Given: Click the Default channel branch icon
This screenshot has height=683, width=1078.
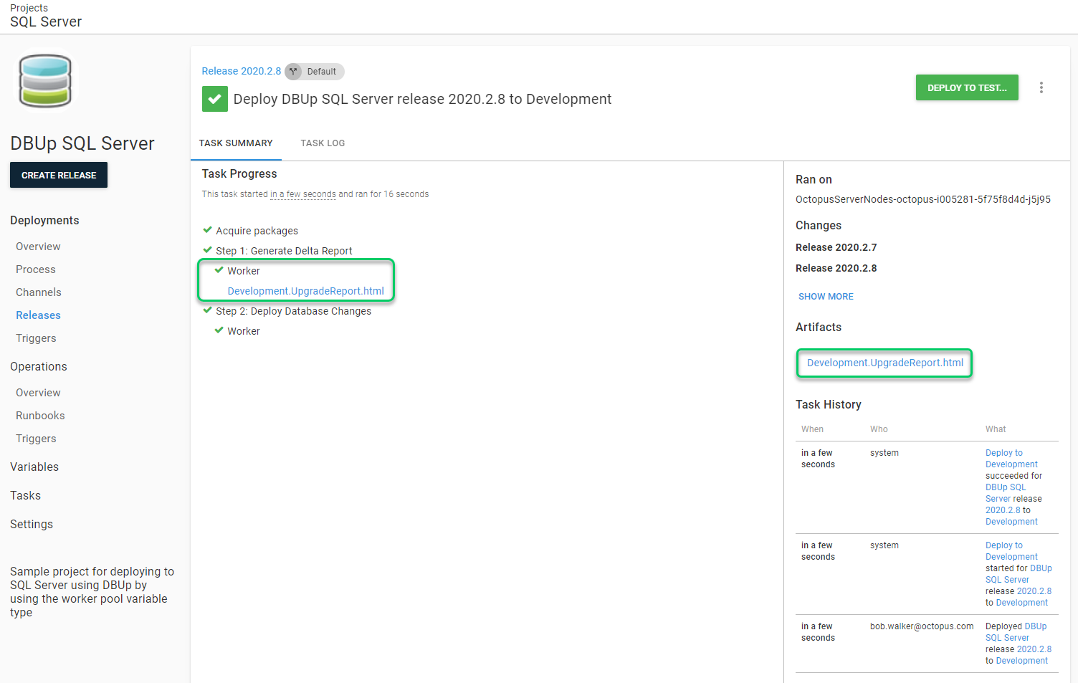Looking at the screenshot, I should pos(293,72).
